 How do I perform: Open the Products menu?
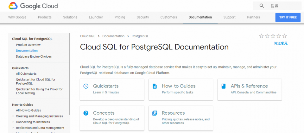coord(45,17)
